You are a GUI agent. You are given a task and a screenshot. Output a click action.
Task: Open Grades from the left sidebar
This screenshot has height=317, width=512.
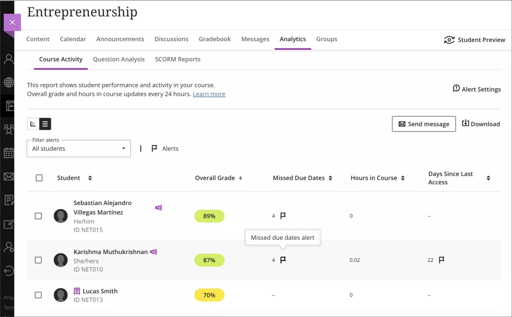point(8,200)
